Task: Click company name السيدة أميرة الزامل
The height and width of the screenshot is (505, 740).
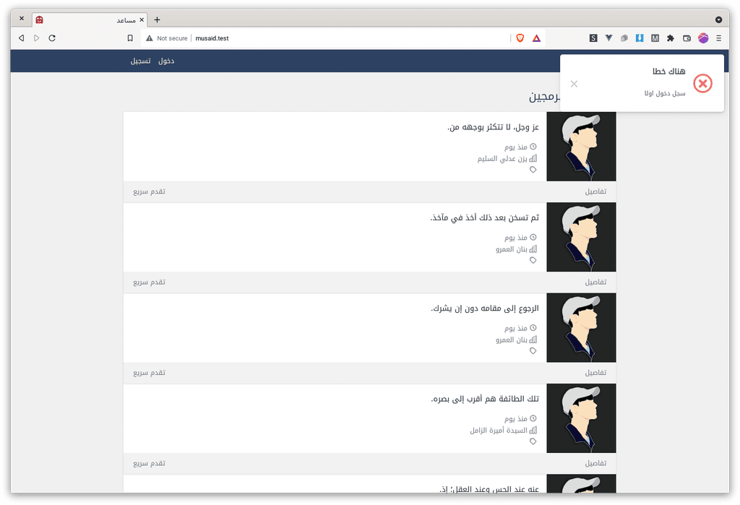Action: coord(499,431)
